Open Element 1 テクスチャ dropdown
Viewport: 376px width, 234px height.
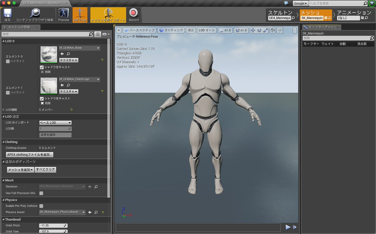click(x=69, y=91)
